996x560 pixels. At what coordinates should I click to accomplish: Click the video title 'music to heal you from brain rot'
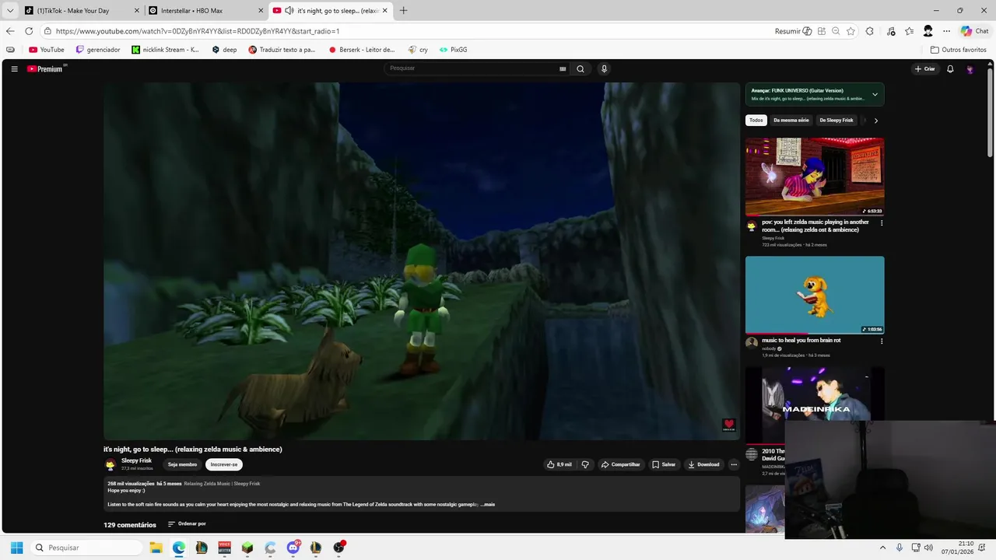click(x=801, y=340)
